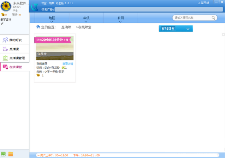Click the 在线辅导 label on card
225x158 pixels.
(x=42, y=64)
